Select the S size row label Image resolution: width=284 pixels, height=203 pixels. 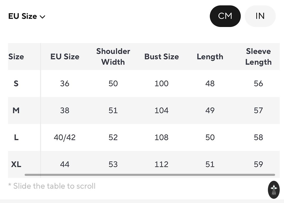(16, 84)
